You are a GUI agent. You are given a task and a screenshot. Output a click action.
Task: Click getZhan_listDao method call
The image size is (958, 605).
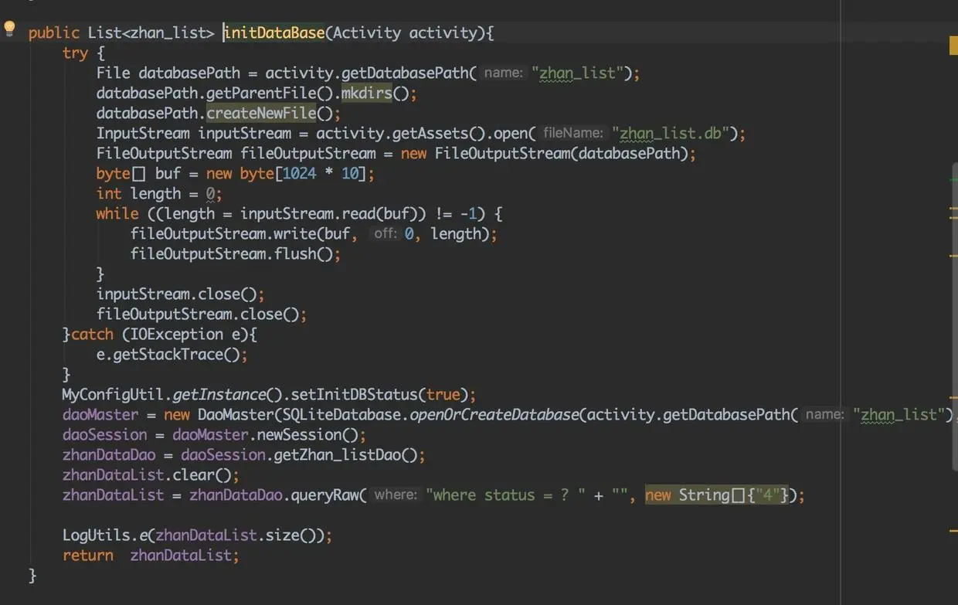coord(338,454)
